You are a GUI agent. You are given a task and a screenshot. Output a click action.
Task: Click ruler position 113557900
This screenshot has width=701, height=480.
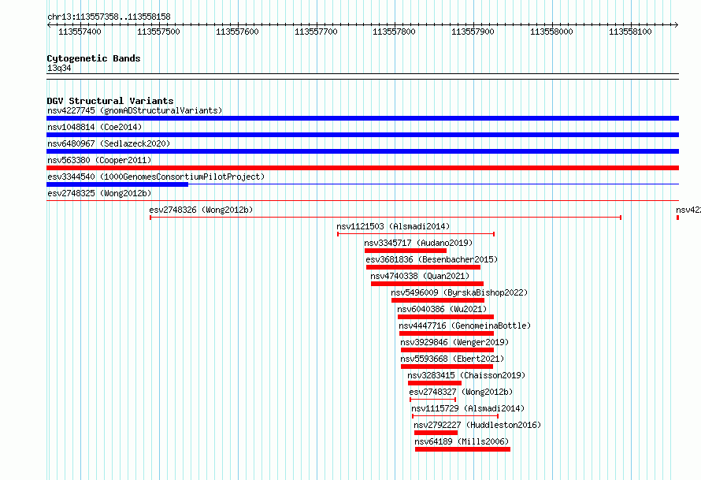(473, 32)
